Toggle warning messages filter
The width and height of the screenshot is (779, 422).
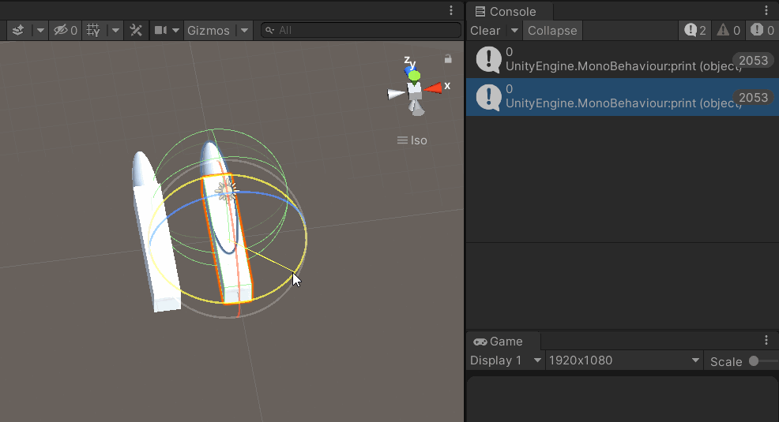(x=728, y=30)
